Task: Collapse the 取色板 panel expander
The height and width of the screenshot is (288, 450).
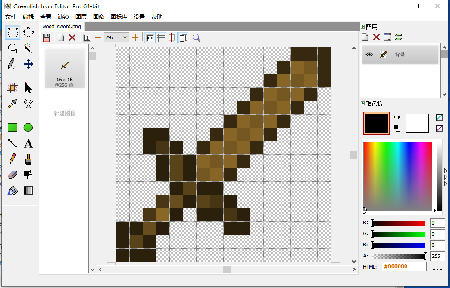Action: click(363, 104)
